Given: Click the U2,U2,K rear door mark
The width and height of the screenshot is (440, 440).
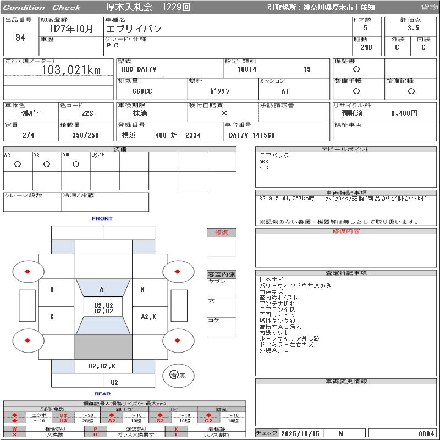Looking at the screenshot, I should tap(102, 366).
